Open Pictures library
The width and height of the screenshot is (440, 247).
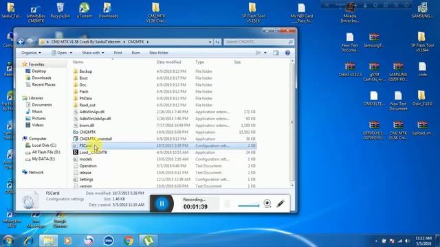38,118
